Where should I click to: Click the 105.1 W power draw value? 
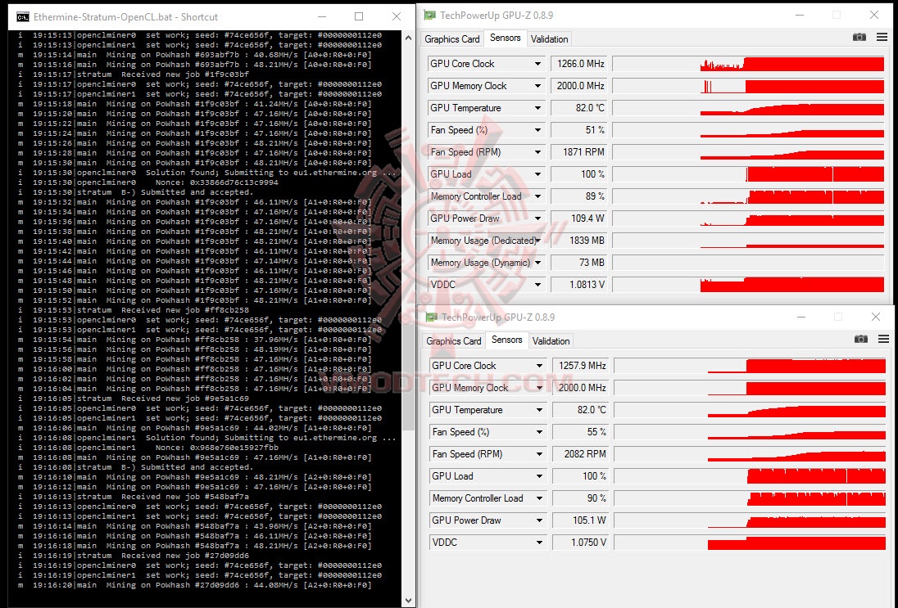[x=580, y=520]
